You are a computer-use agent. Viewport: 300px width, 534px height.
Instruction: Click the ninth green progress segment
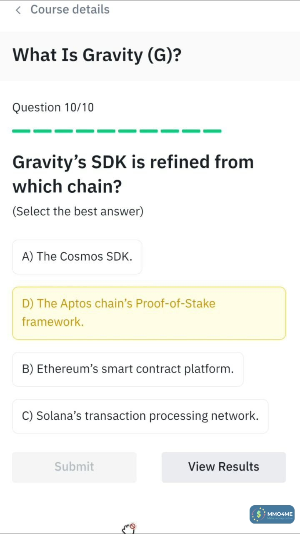click(191, 131)
